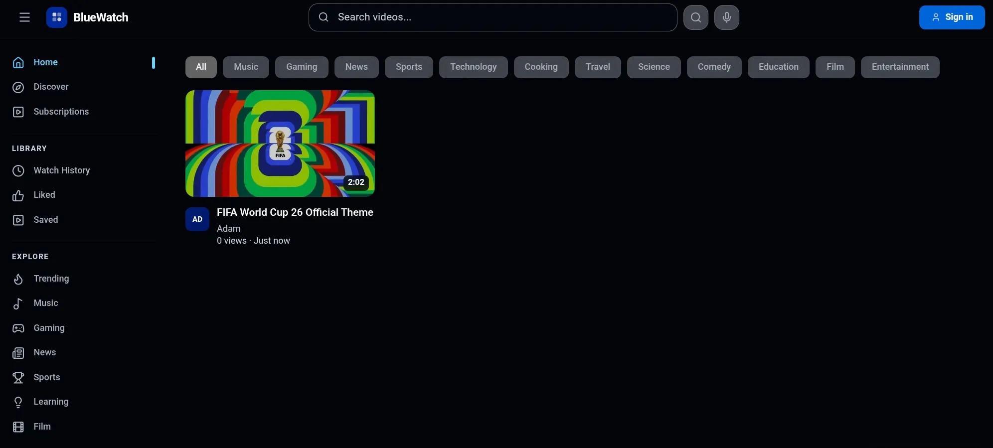Click the "0 views · Just now" text
Screen dimensions: 993x448
253,241
